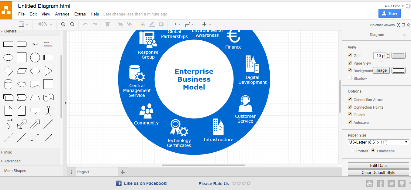This screenshot has height=190, width=411.
Task: Toggle the Guides checkbox
Action: click(x=350, y=114)
